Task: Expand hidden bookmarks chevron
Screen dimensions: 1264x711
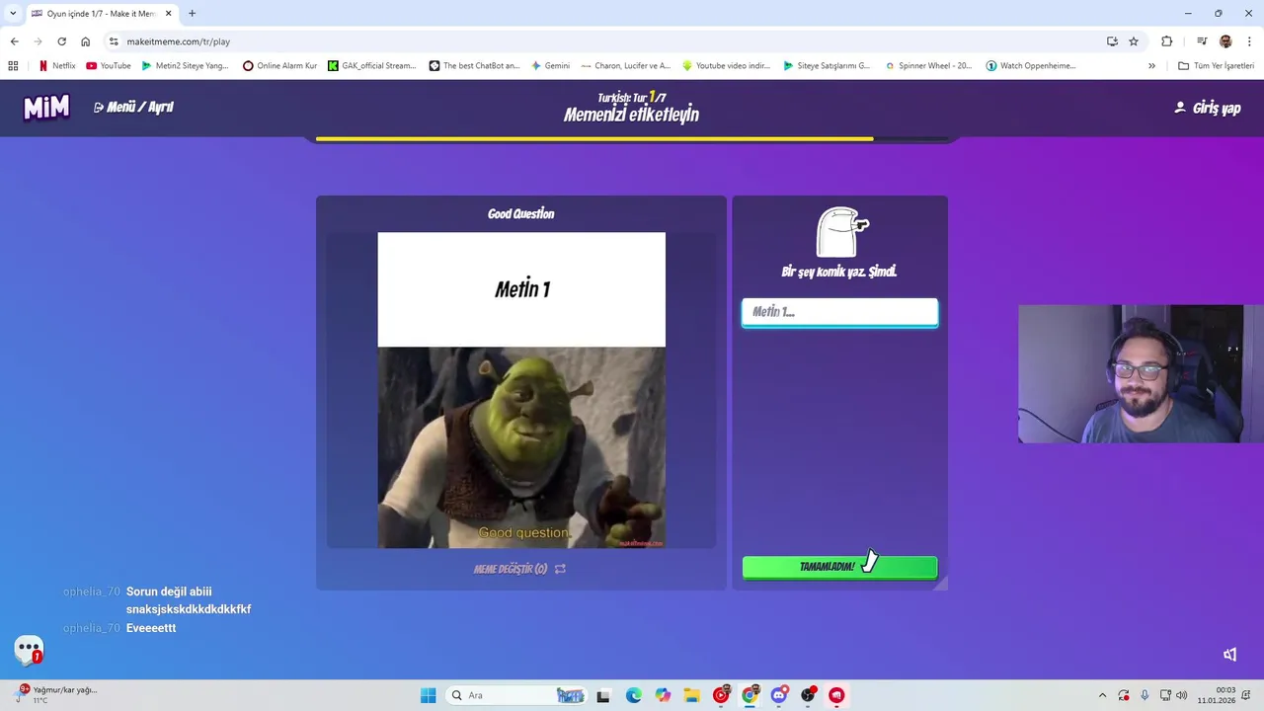Action: 1151,66
